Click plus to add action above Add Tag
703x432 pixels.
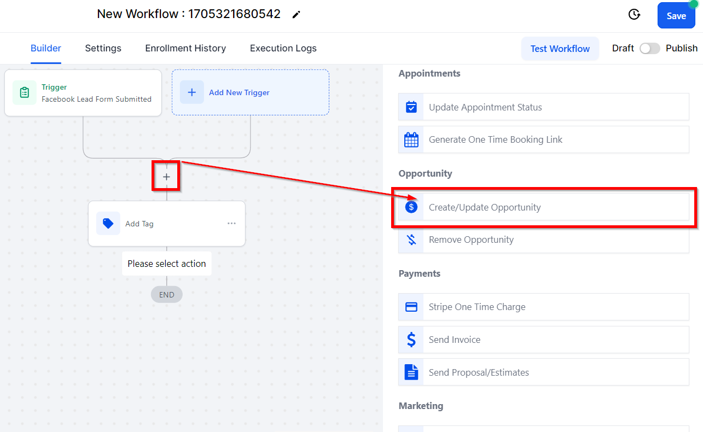(x=166, y=177)
